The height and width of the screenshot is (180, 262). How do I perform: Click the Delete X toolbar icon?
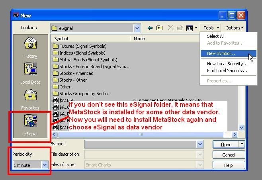[x=170, y=28]
